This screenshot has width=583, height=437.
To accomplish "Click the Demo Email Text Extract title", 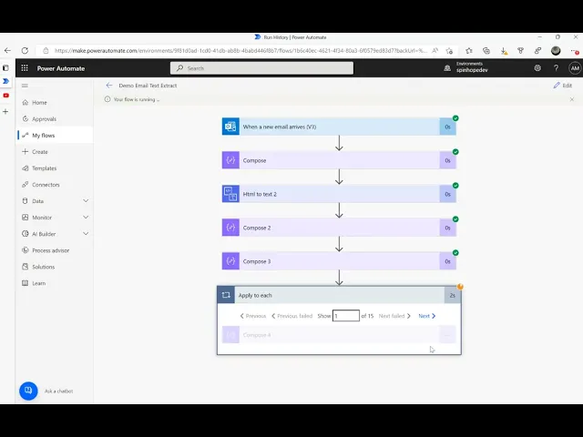I will (x=148, y=86).
